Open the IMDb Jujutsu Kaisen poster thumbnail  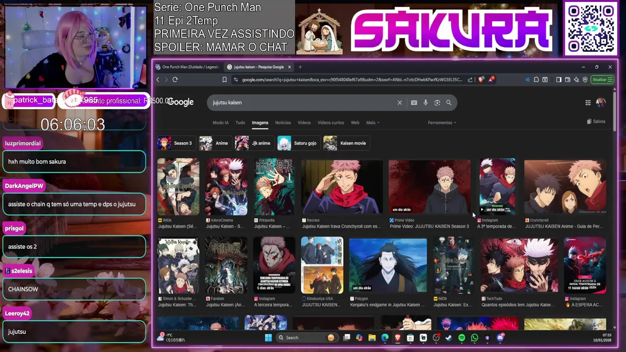click(x=178, y=186)
